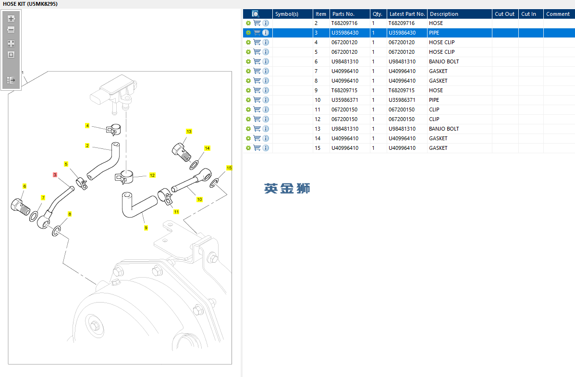Click the single square fit view icon
The width and height of the screenshot is (575, 377).
tap(11, 55)
